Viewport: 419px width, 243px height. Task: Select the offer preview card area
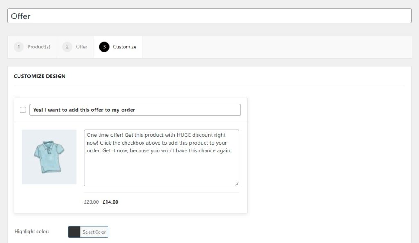130,155
